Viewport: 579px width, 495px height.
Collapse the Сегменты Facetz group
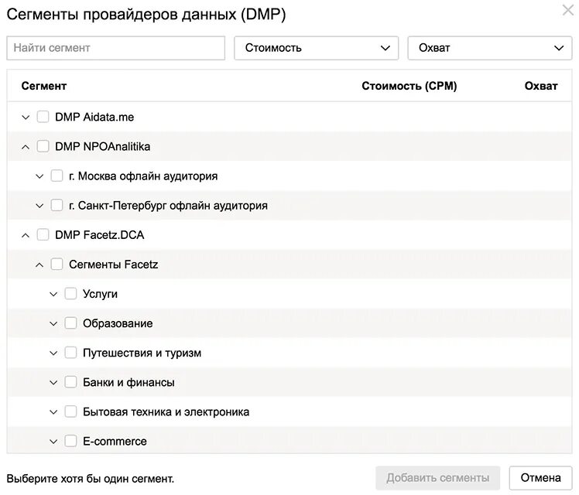pos(39,265)
